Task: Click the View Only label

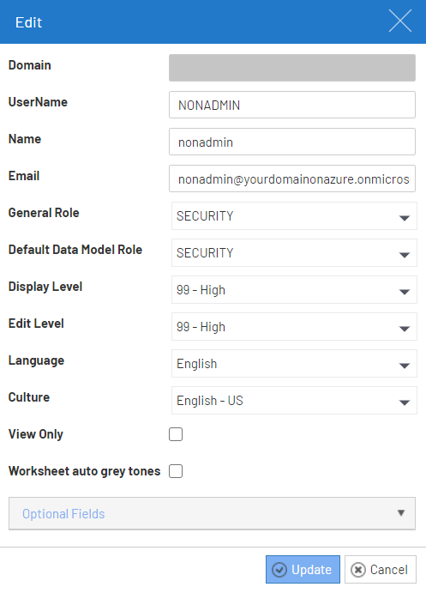Action: coord(36,434)
